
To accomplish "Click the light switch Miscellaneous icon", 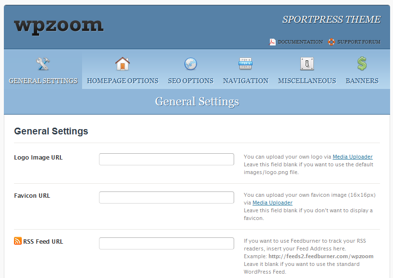I will tap(307, 64).
